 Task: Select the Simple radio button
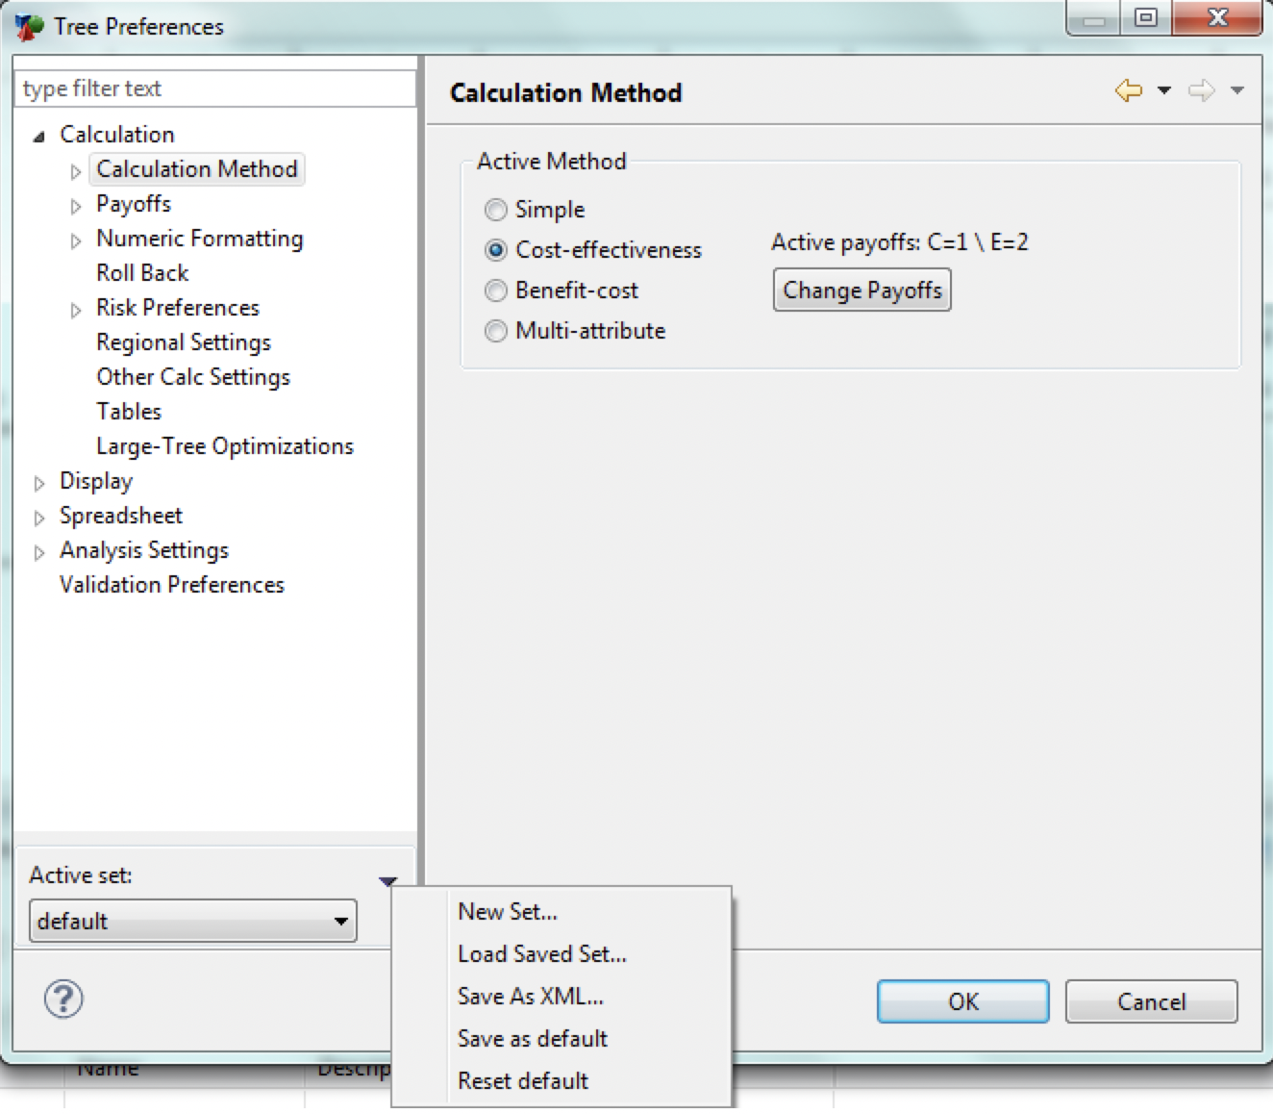496,210
